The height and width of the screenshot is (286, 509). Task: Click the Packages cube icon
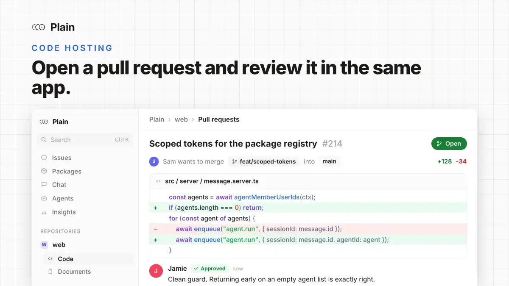click(x=44, y=171)
